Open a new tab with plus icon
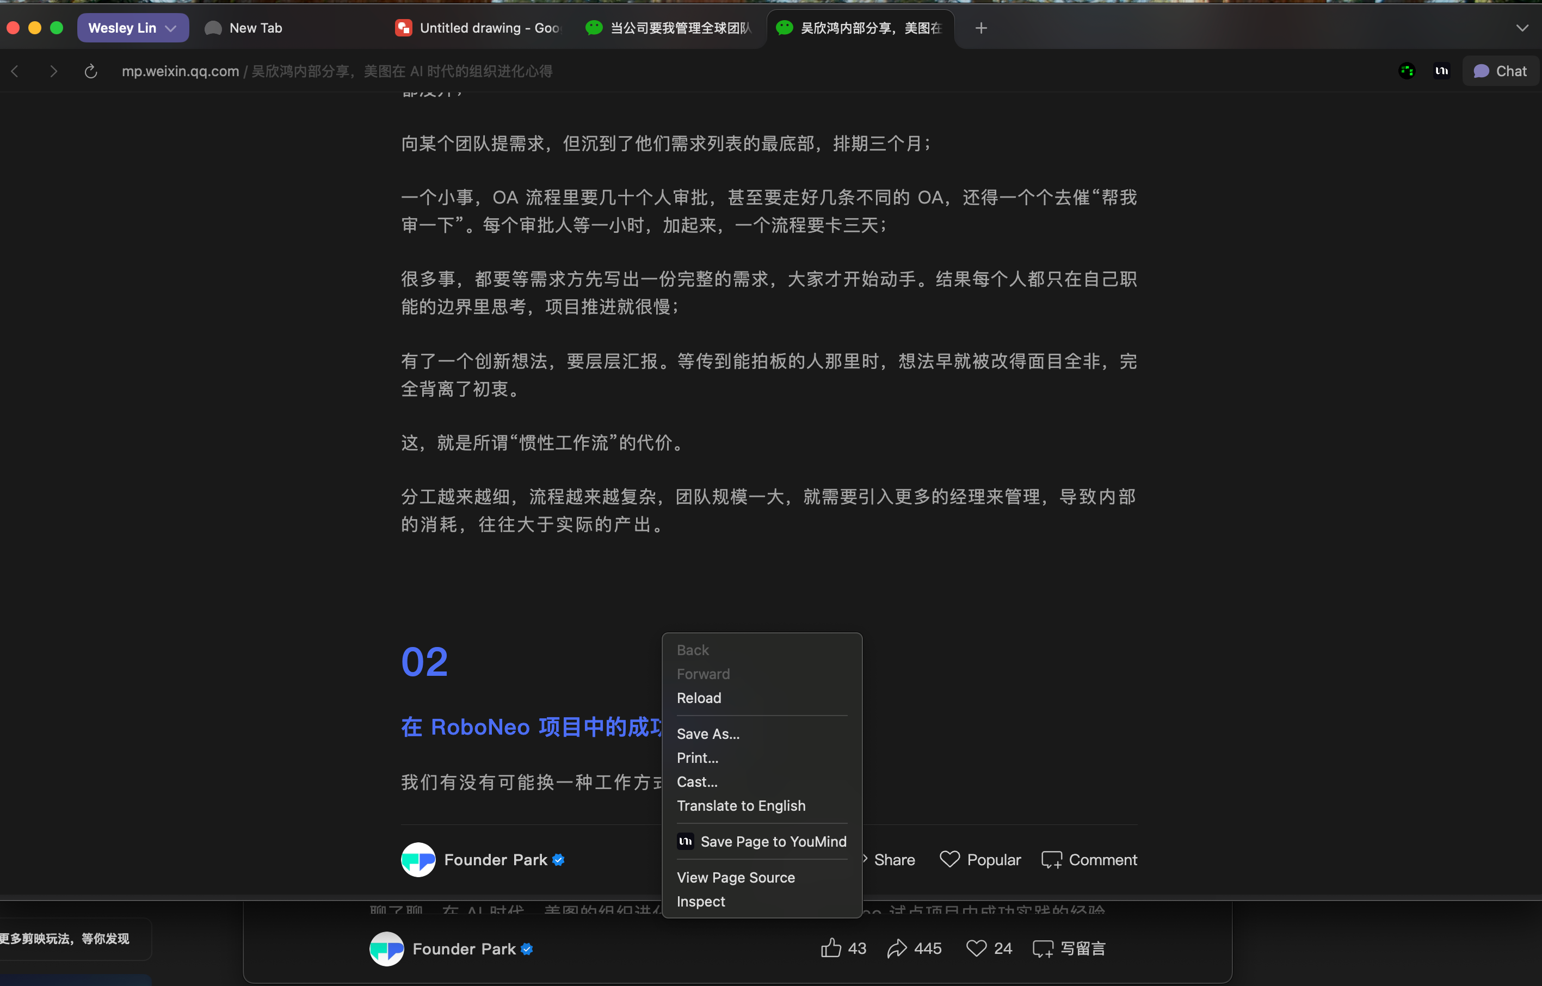The image size is (1542, 986). point(980,28)
